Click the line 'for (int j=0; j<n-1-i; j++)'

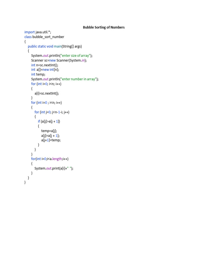(x=52, y=112)
